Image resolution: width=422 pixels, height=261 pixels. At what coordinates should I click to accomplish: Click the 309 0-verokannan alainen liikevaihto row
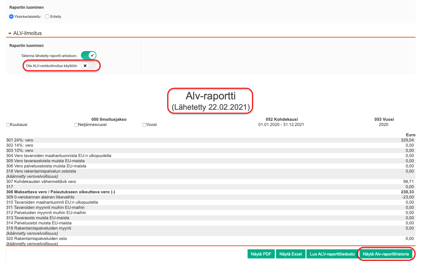click(40, 197)
